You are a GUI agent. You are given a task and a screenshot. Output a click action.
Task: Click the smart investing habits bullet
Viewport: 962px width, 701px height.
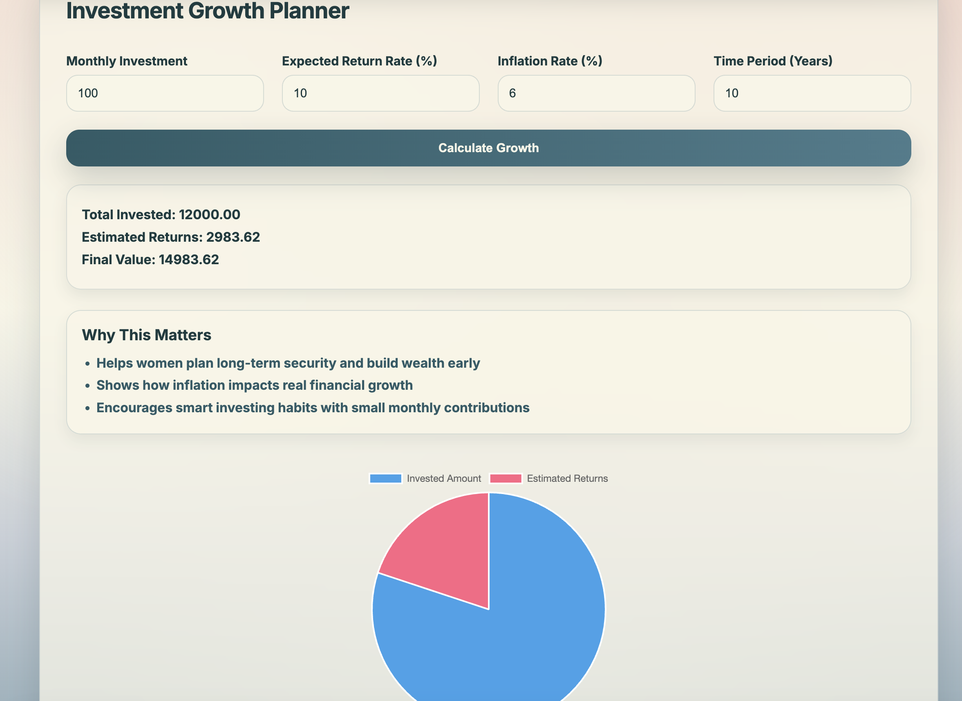tap(313, 408)
